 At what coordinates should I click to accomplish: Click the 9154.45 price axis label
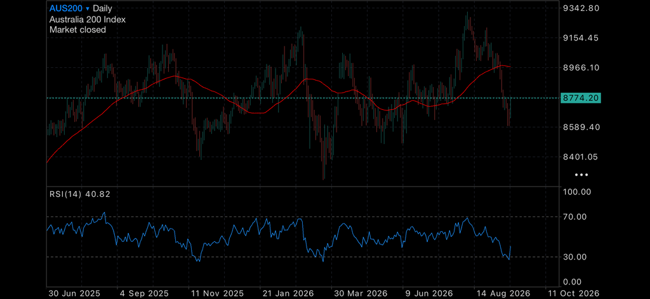coord(581,37)
